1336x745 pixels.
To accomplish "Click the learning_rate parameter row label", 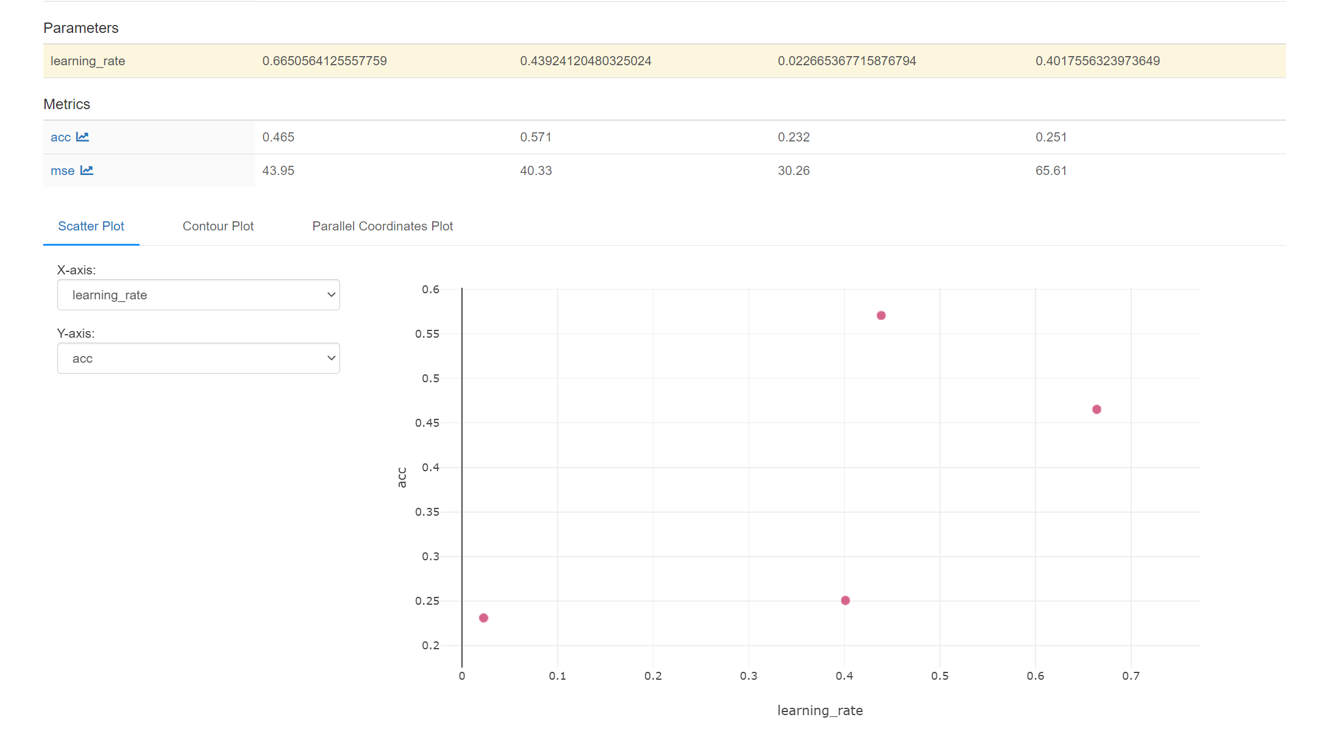I will tap(88, 61).
